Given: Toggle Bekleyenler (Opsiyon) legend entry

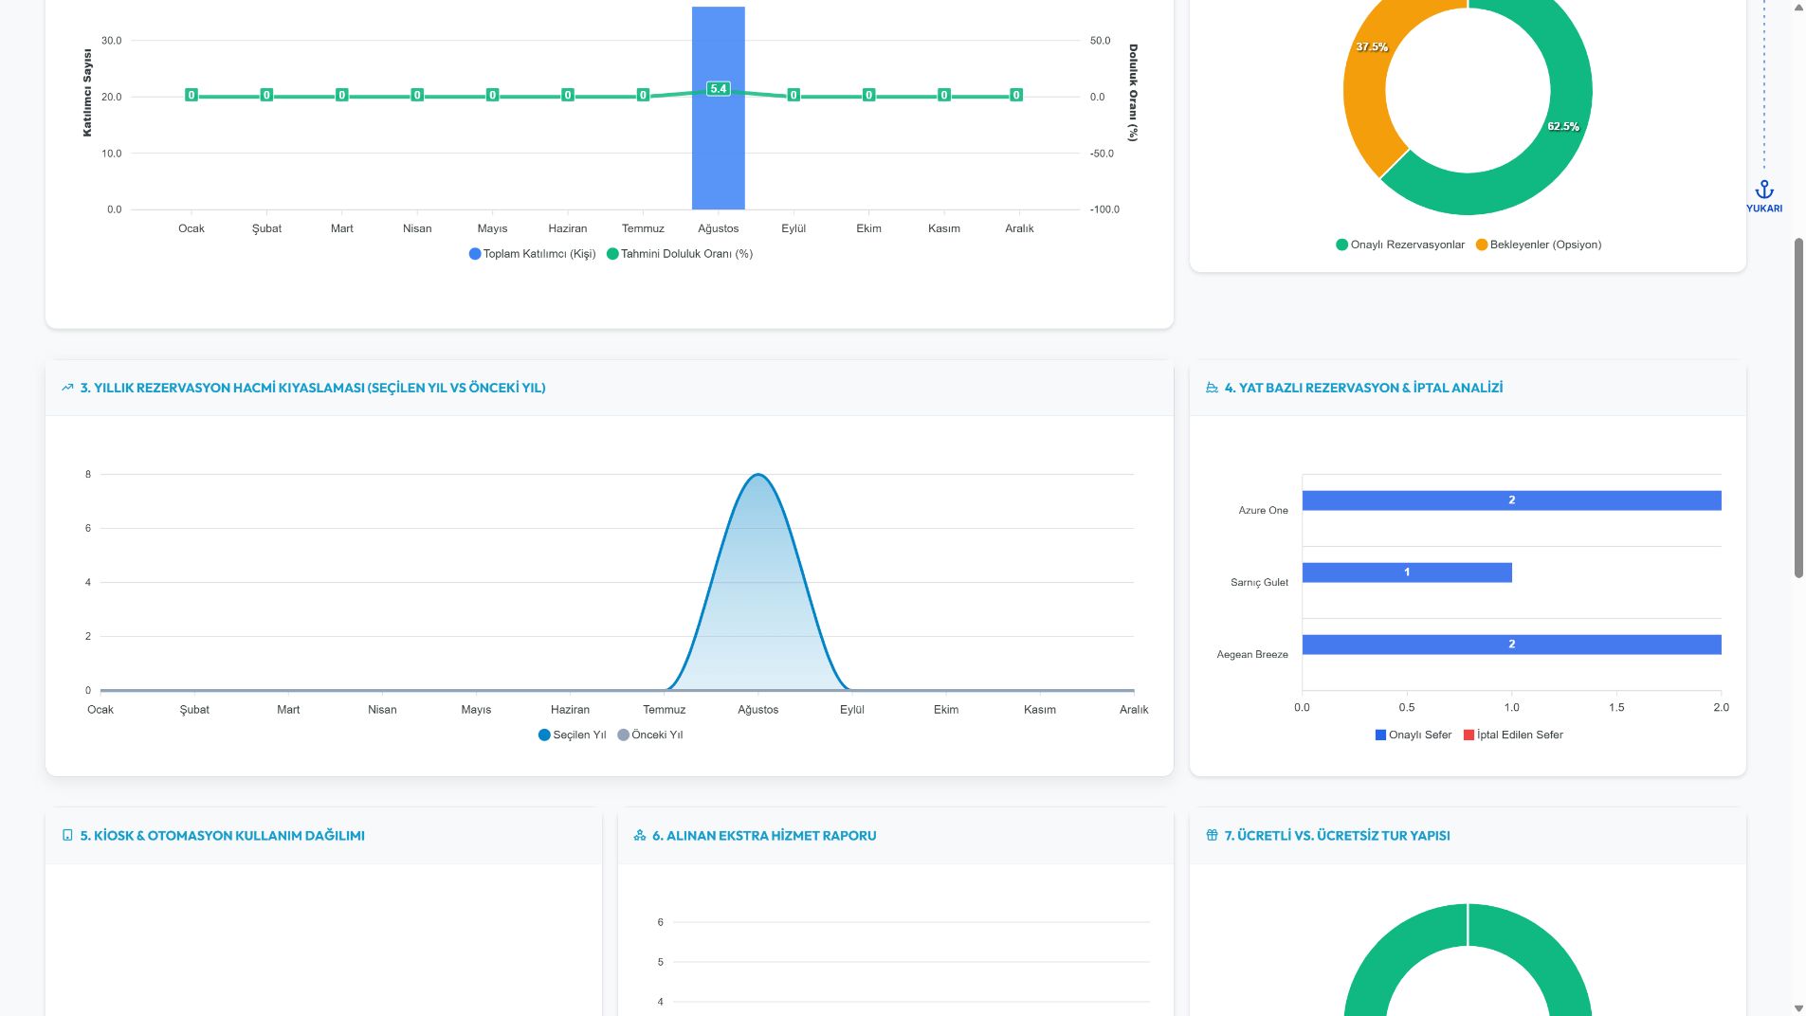Looking at the screenshot, I should [x=1539, y=245].
